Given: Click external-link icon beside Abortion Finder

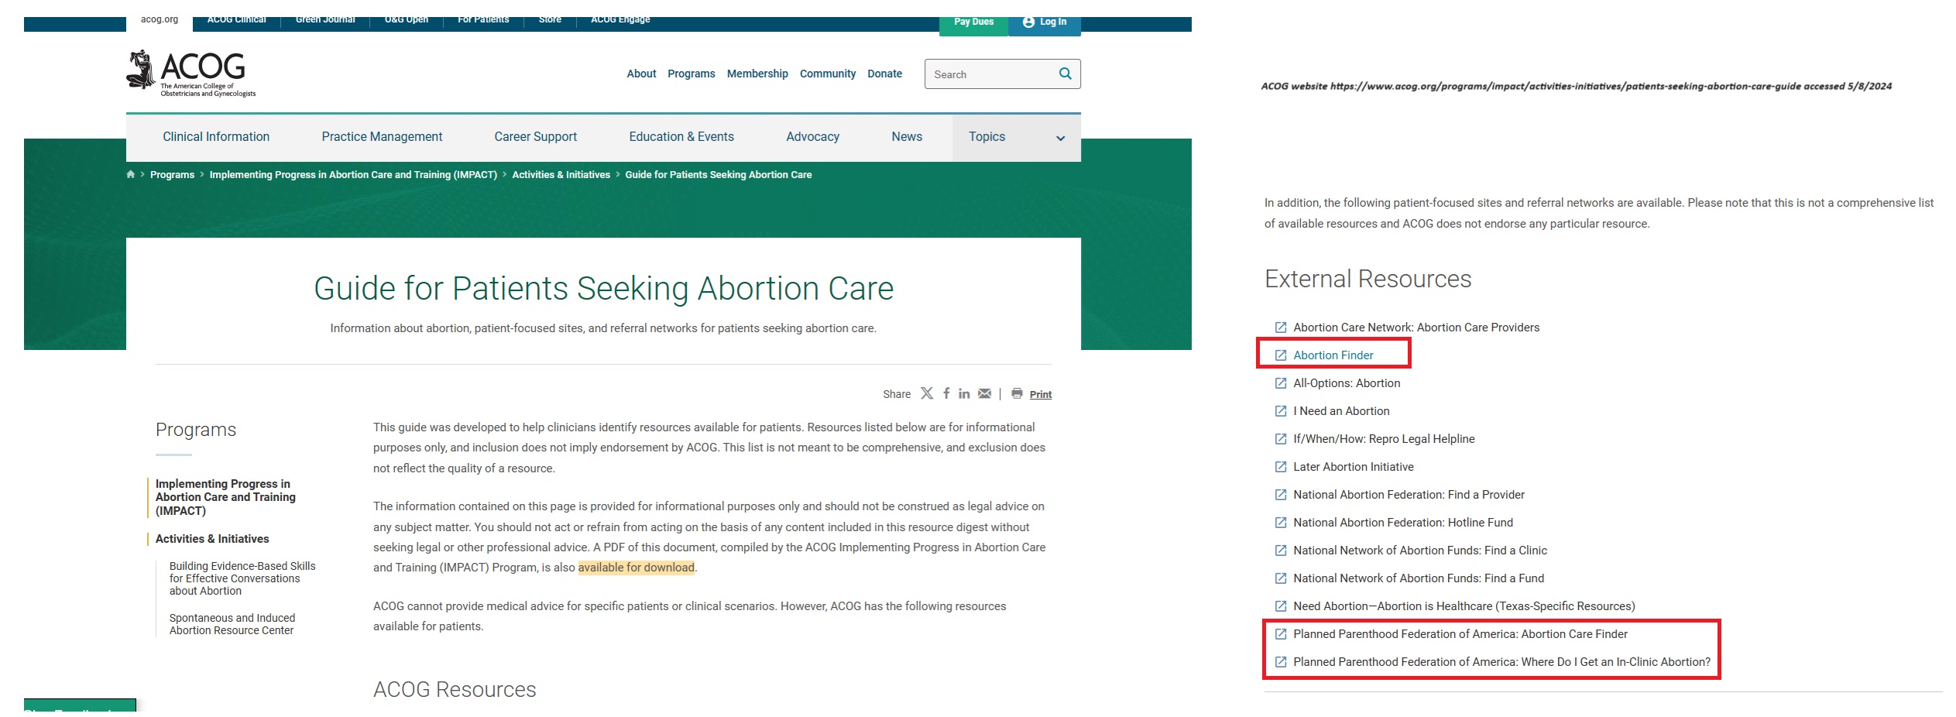Looking at the screenshot, I should tap(1281, 355).
